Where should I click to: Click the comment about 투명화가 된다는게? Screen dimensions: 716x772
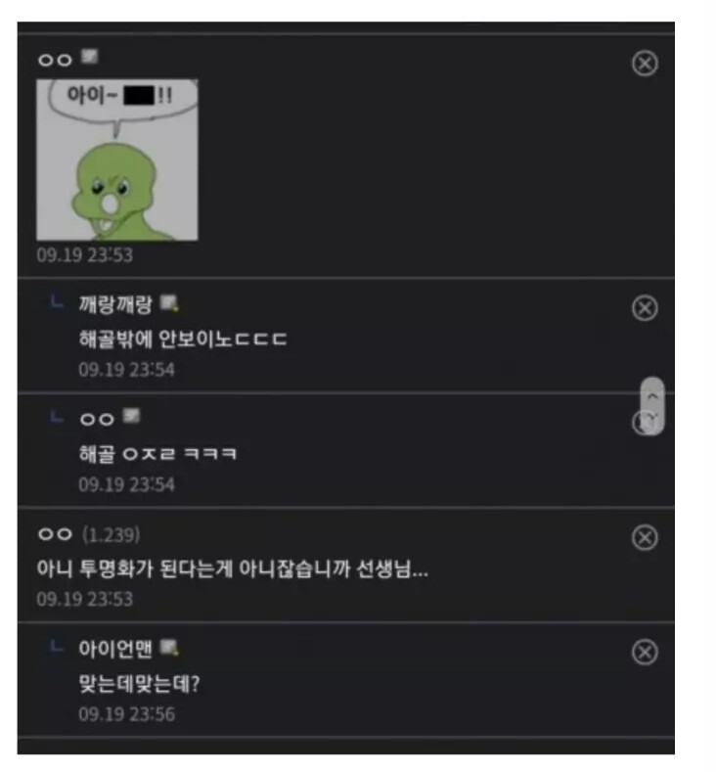tap(232, 569)
